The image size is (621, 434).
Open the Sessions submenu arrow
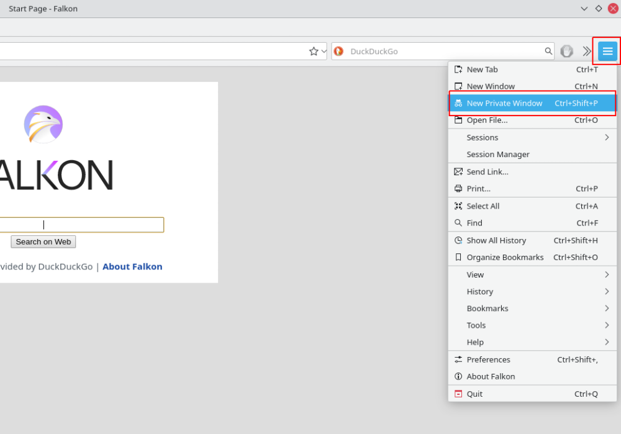pyautogui.click(x=607, y=137)
